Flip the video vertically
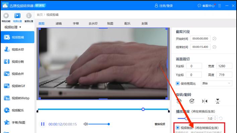The height and width of the screenshot is (133, 237). [218, 101]
